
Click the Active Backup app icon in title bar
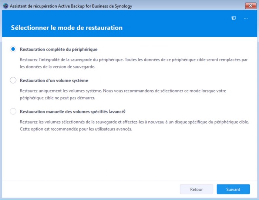coord(6,6)
